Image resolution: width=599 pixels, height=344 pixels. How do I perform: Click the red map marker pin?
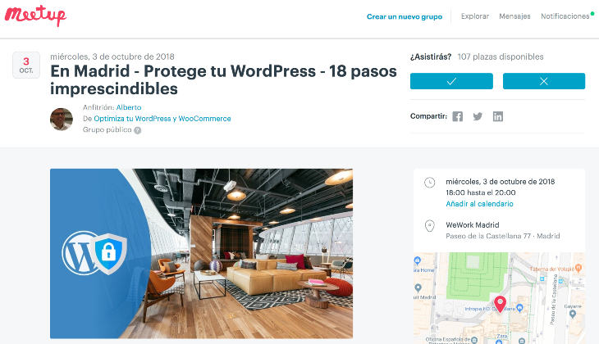500,304
